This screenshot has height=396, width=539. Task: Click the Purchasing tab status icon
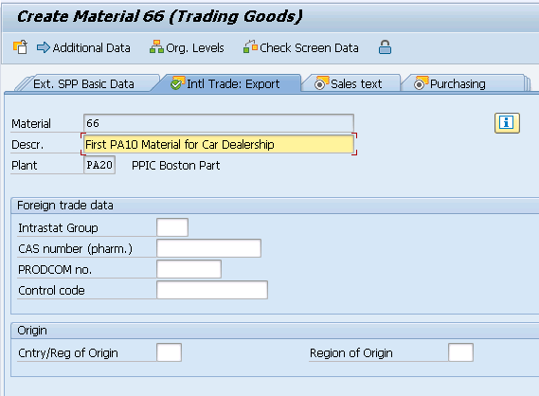tap(422, 82)
